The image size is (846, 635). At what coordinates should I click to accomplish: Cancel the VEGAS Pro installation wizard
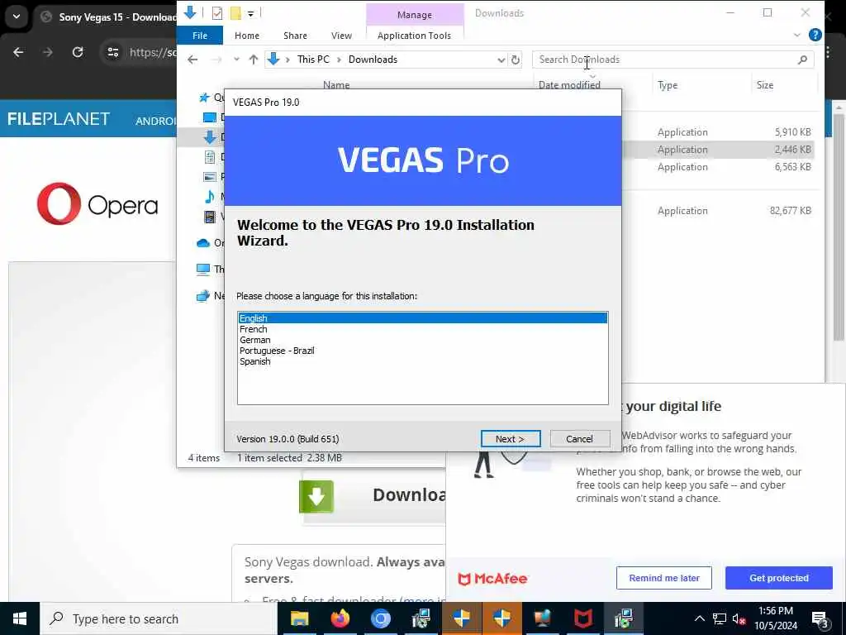pos(579,439)
